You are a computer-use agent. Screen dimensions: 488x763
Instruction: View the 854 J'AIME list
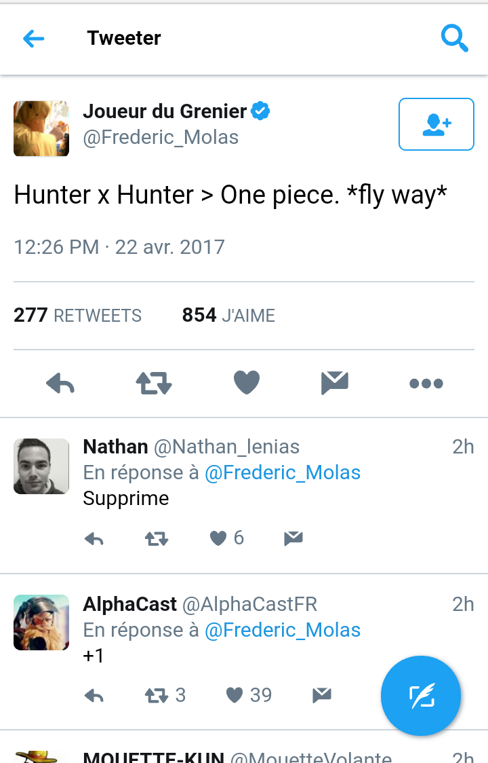[x=228, y=315]
